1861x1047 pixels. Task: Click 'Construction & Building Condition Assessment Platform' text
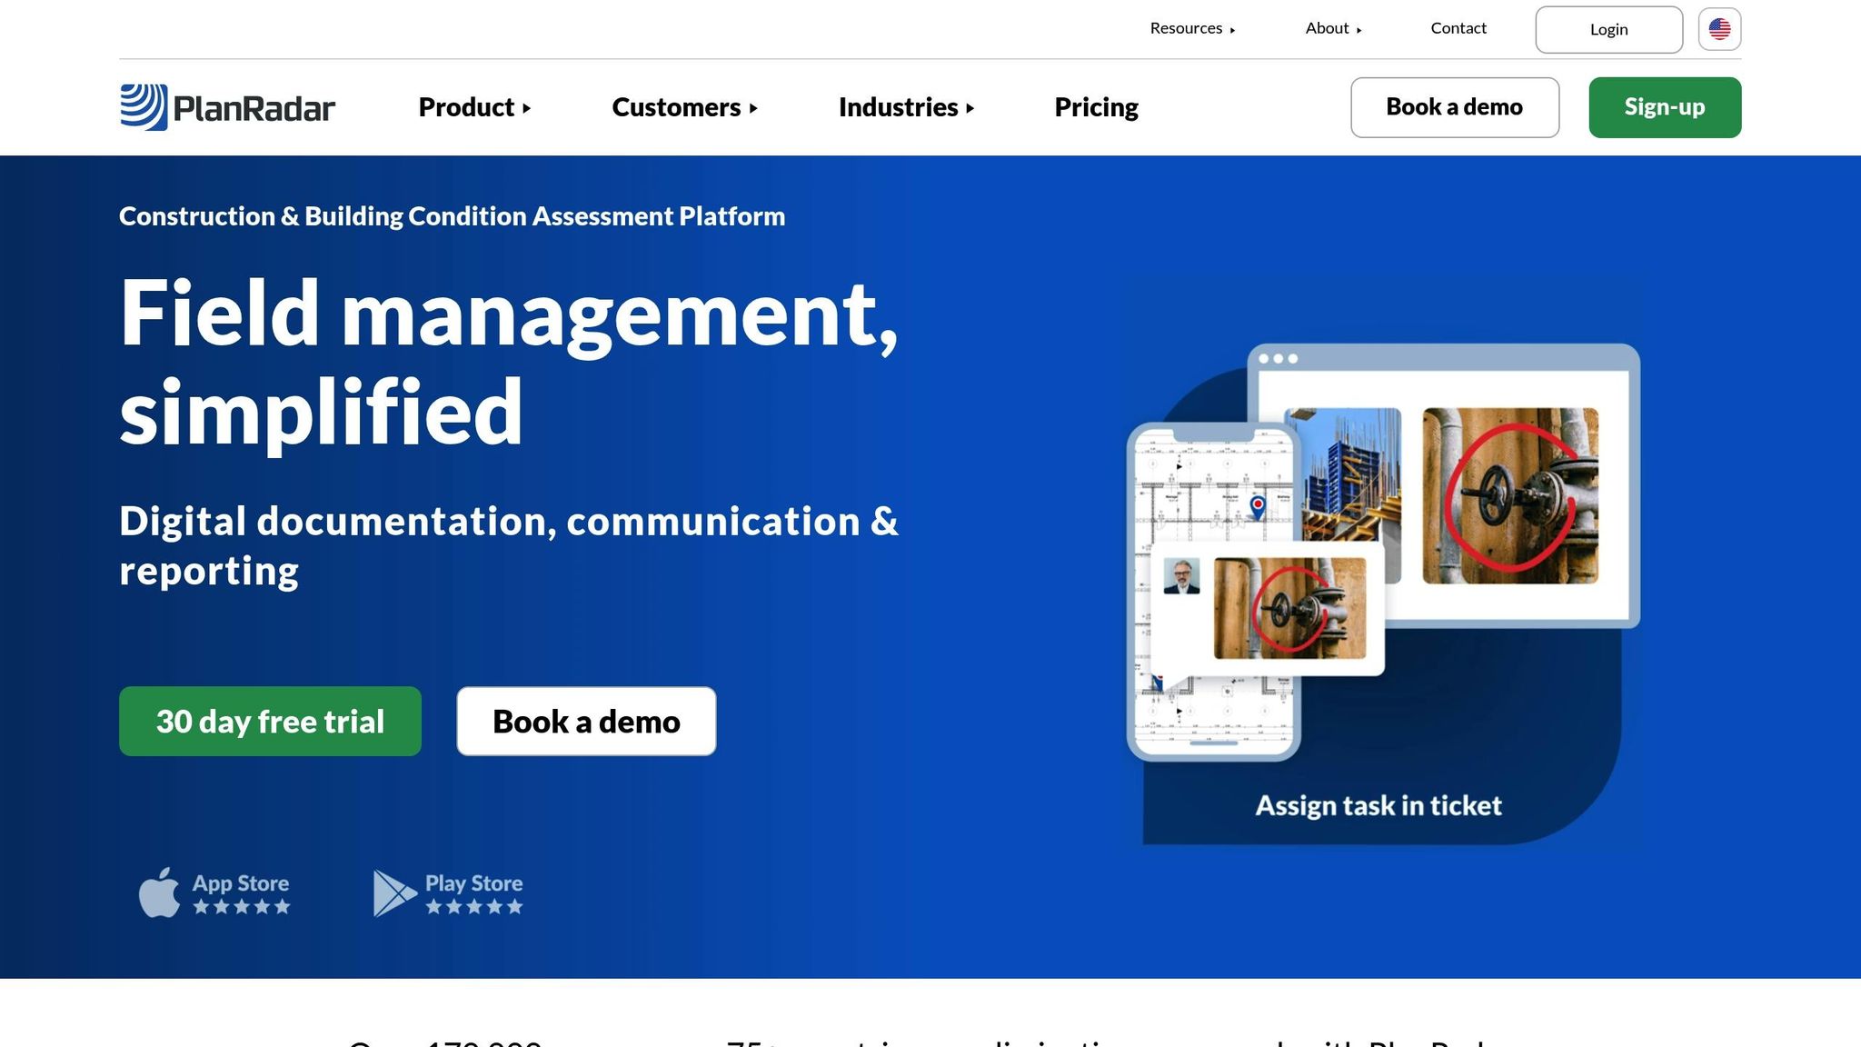[452, 216]
